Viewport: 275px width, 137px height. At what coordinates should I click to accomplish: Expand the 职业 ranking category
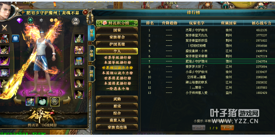coord(117,106)
